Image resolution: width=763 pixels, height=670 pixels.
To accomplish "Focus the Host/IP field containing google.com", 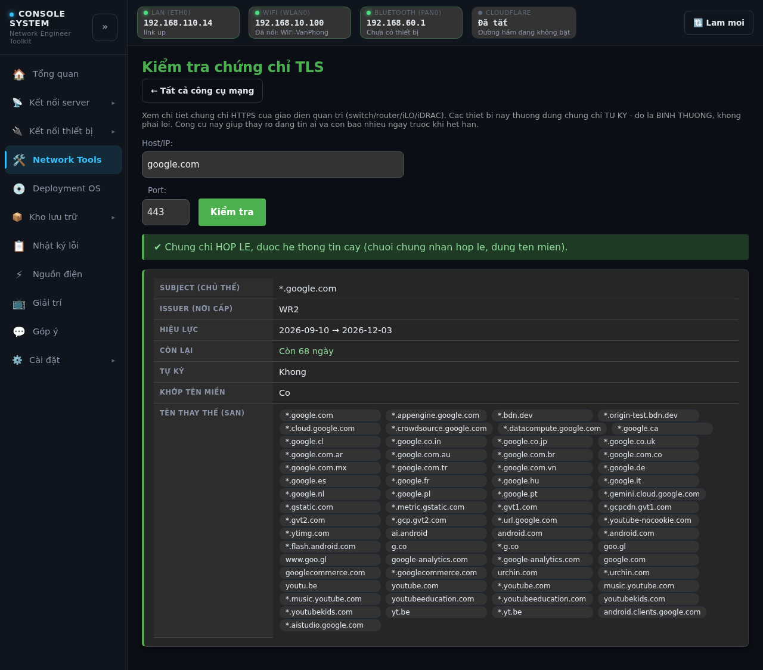I will click(x=273, y=165).
